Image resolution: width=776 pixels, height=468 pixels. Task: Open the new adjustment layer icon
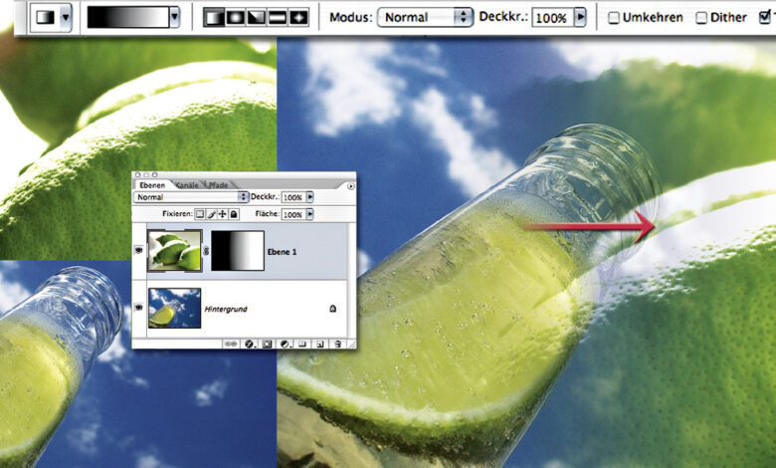coord(285,344)
